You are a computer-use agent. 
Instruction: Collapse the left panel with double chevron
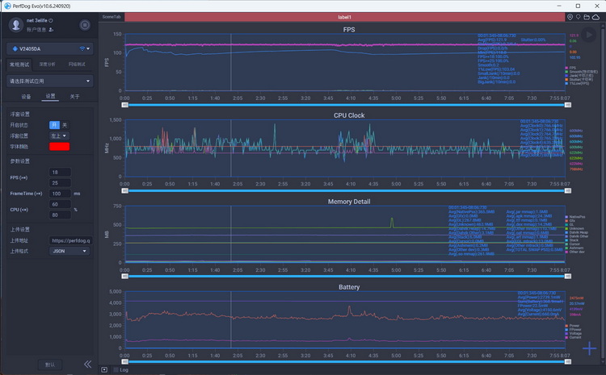click(88, 365)
